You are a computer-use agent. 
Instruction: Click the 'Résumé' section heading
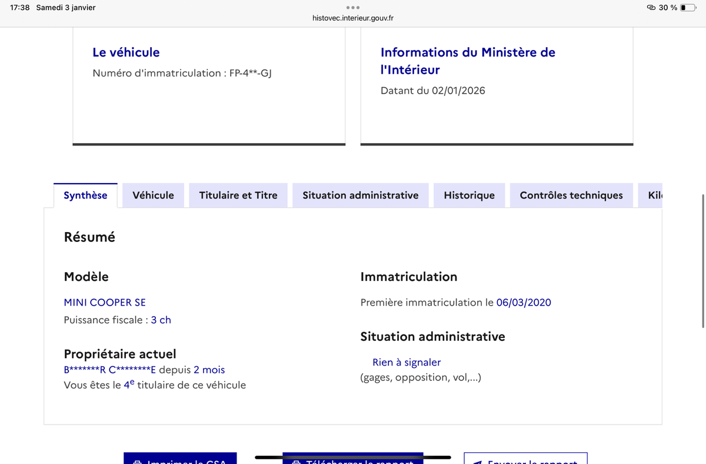(89, 237)
